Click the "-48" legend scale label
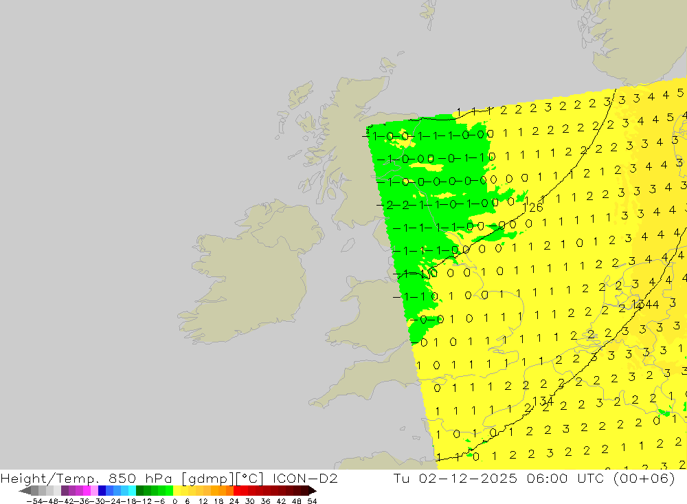 51,501
